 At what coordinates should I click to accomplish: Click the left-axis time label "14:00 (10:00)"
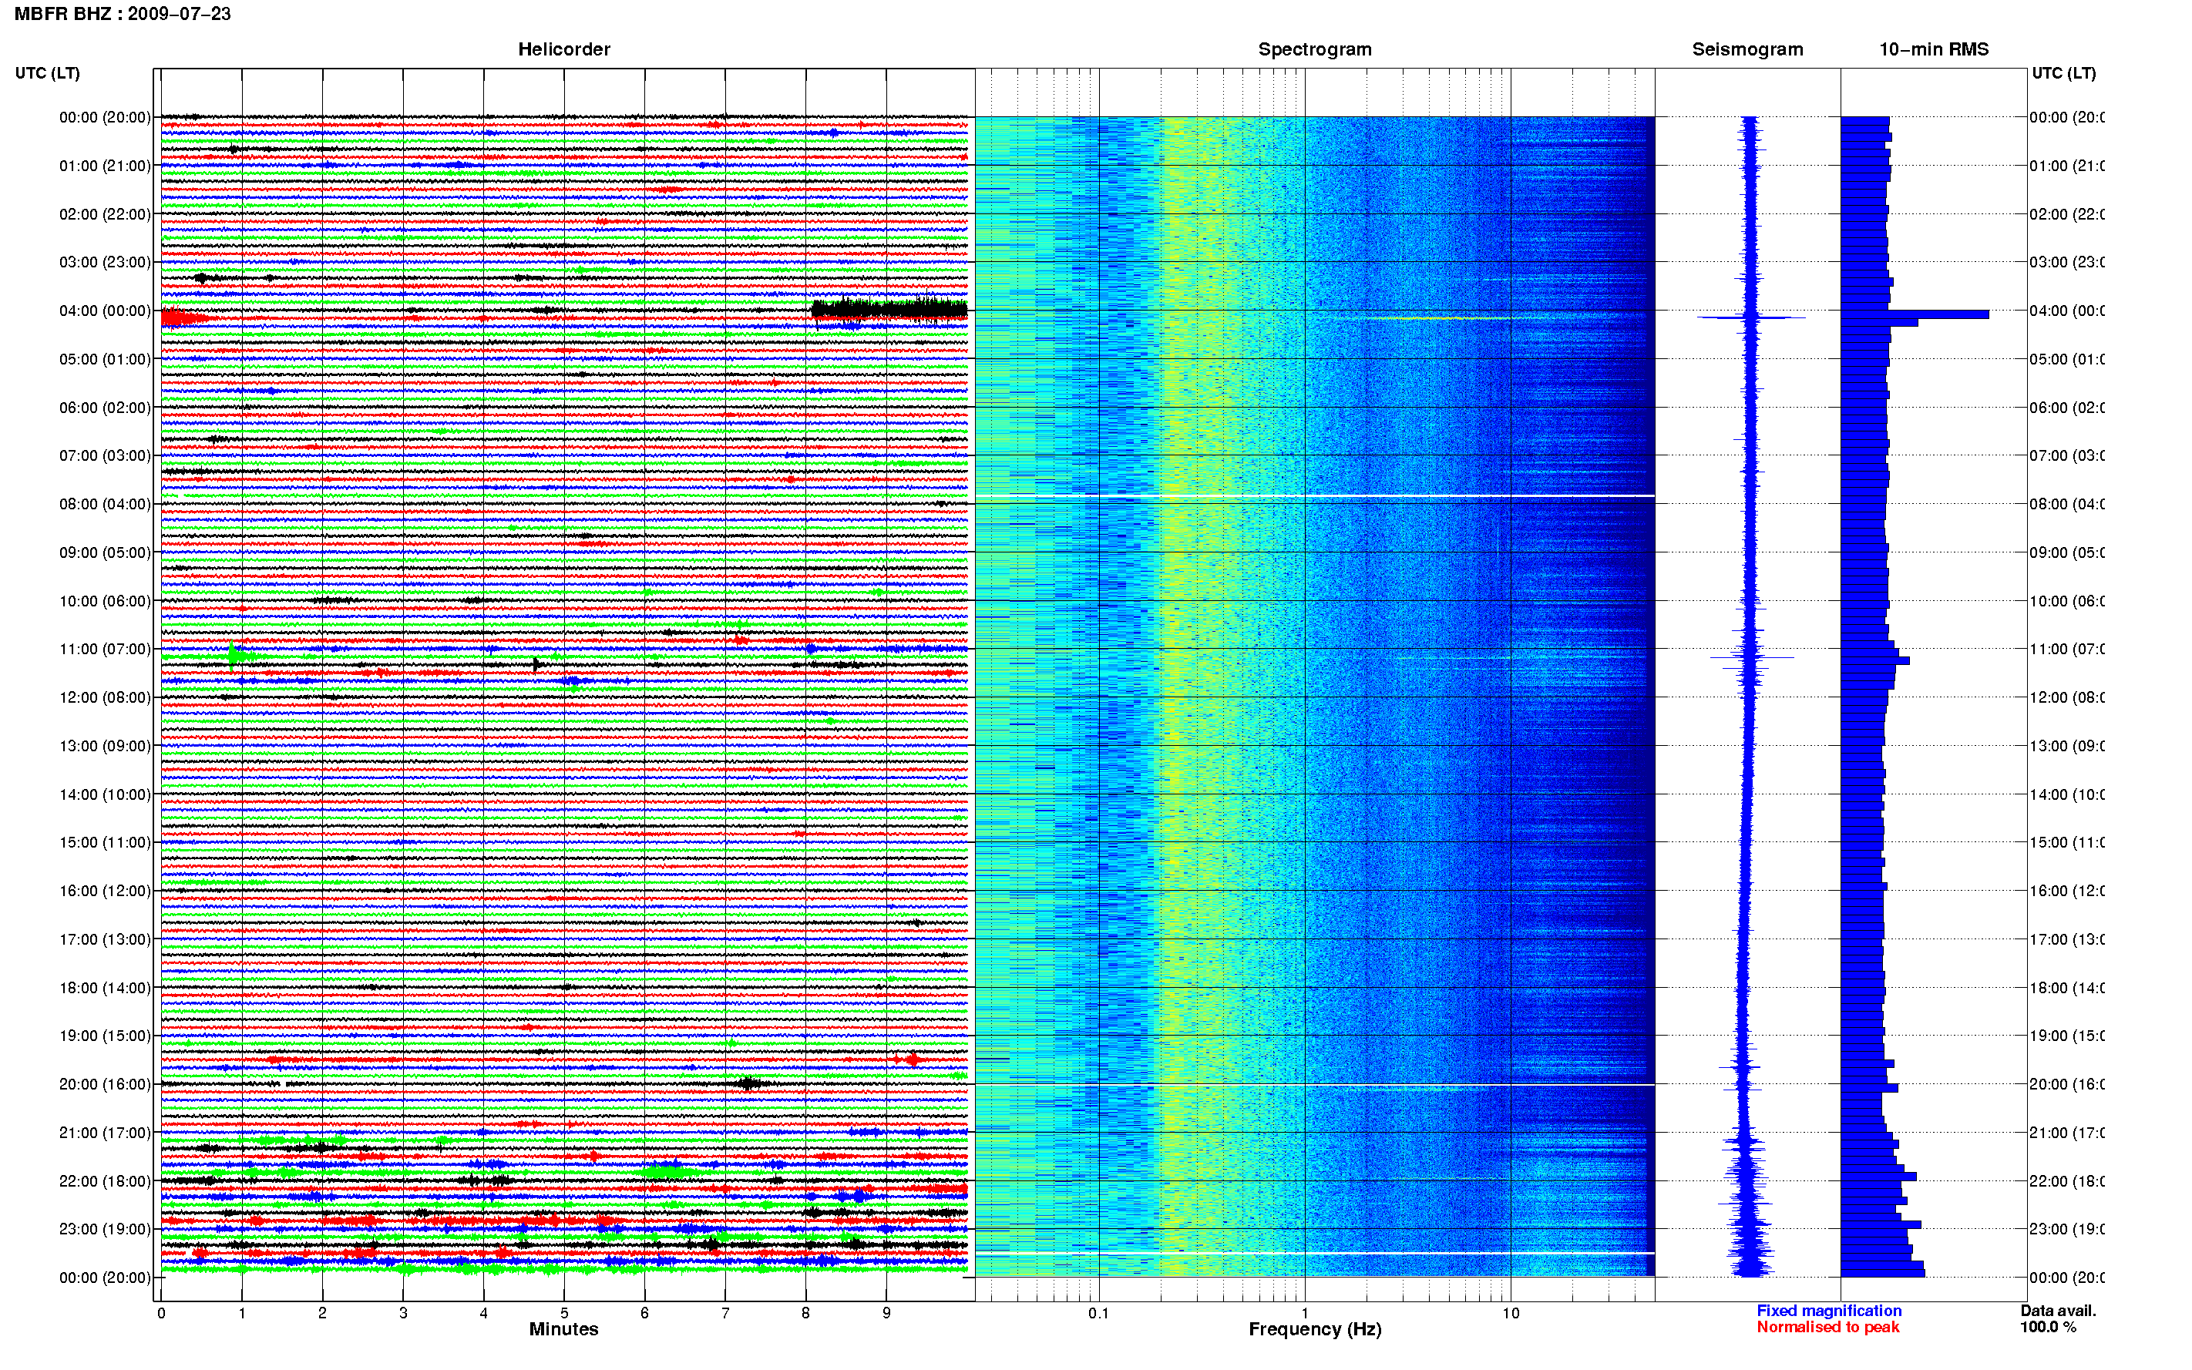tap(105, 794)
